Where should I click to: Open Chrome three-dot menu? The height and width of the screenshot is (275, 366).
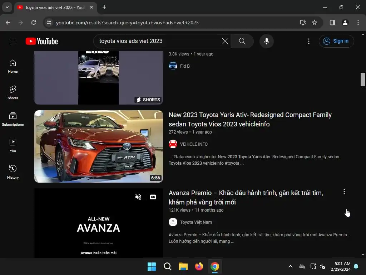pos(358,23)
